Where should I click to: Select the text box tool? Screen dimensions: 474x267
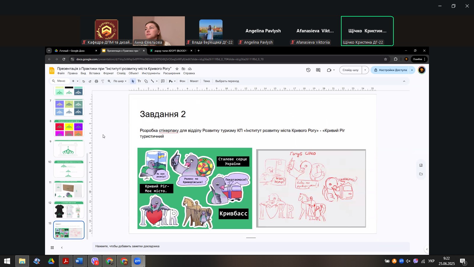139,81
